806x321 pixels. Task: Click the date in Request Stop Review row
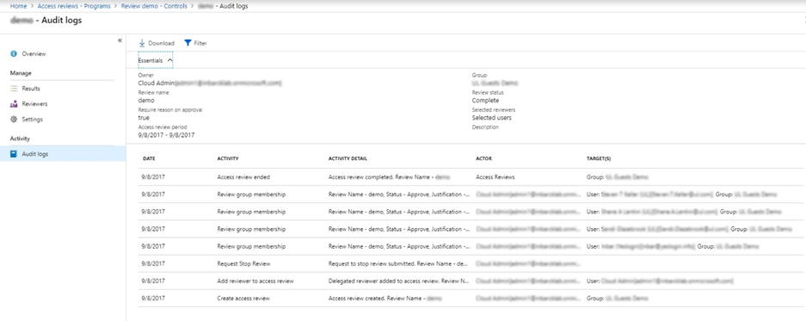point(153,263)
